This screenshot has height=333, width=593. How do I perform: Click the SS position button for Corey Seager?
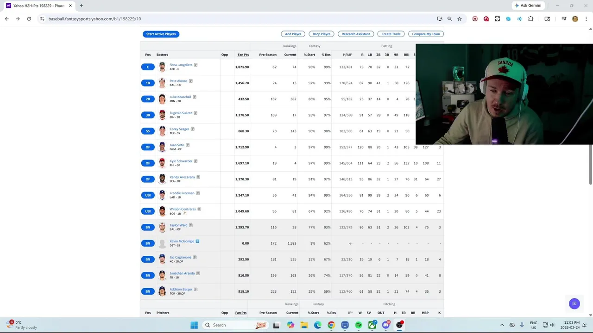(x=148, y=131)
